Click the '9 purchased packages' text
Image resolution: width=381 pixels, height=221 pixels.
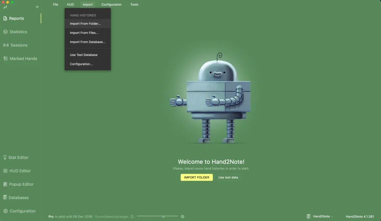click(112, 217)
